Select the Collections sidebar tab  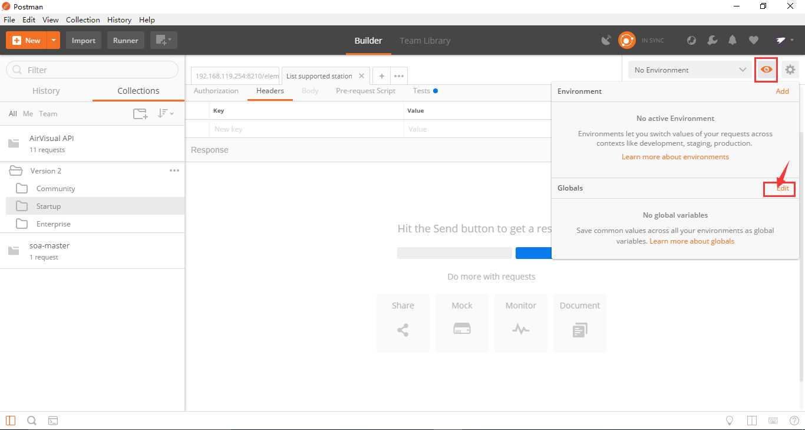point(138,91)
